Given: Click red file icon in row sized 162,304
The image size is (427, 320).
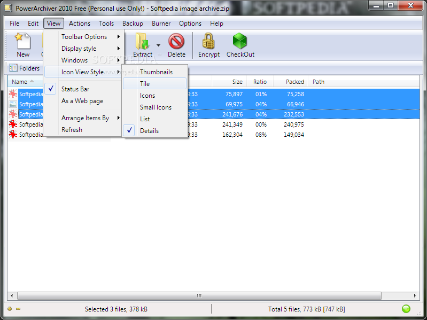Looking at the screenshot, I should [x=13, y=135].
